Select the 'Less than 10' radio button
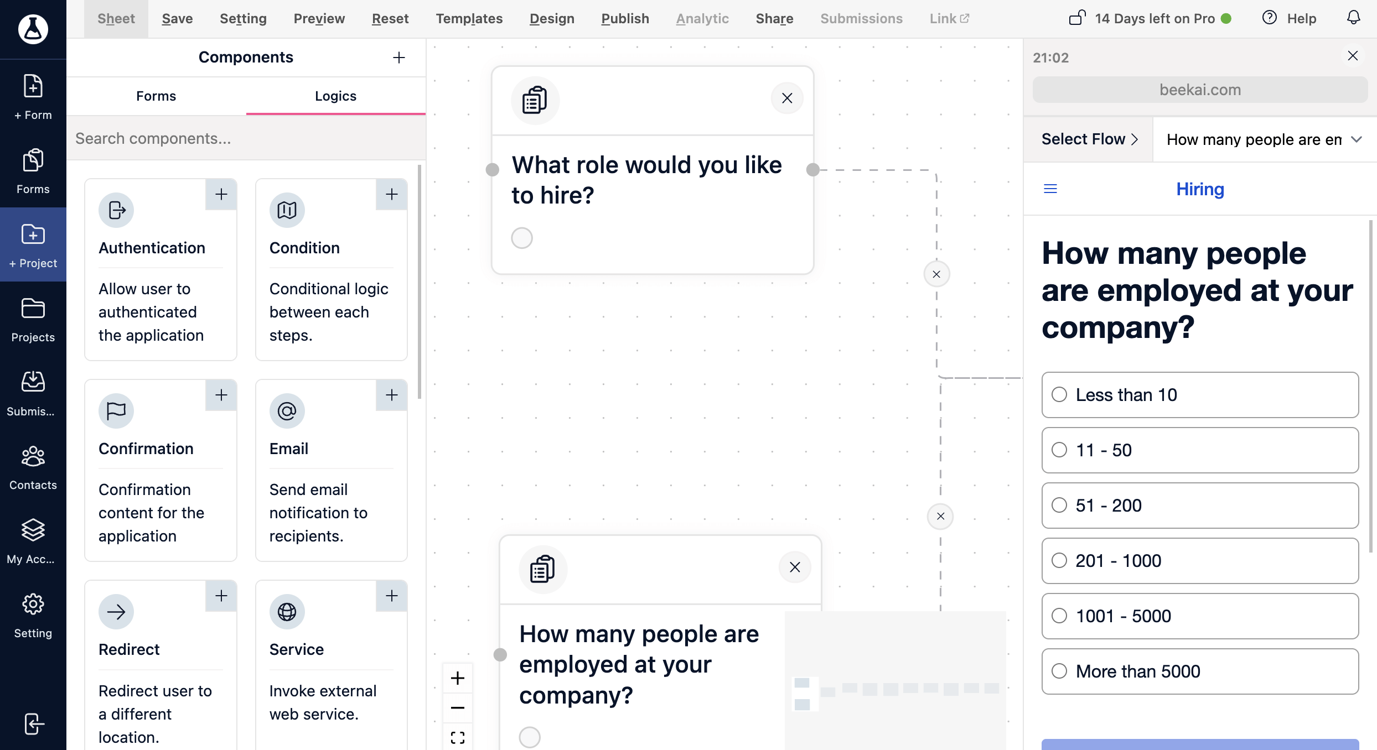This screenshot has height=750, width=1377. coord(1060,394)
